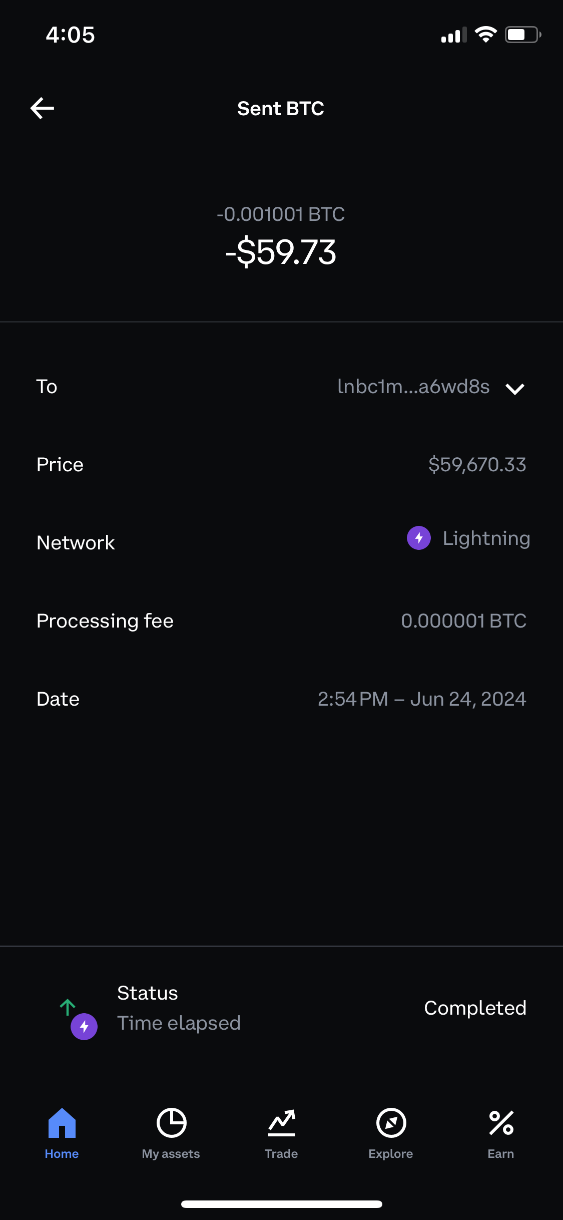Screen dimensions: 563x1220
Task: Tap the 0.000001 BTC processing fee
Action: click(x=463, y=621)
